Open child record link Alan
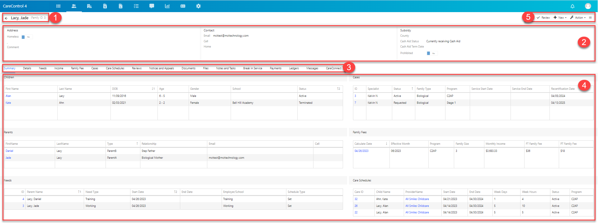Image resolution: width=598 pixels, height=223 pixels. pos(8,96)
